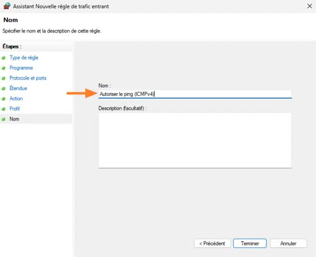Select the Protocole et ports step
The width and height of the screenshot is (316, 257).
[x=28, y=78]
